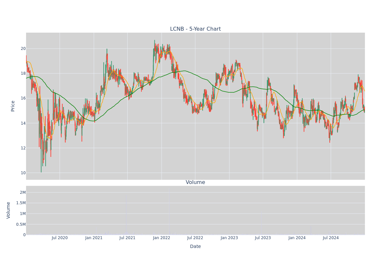Click the Jul 2023 date tick
391x261 pixels.
coord(263,238)
